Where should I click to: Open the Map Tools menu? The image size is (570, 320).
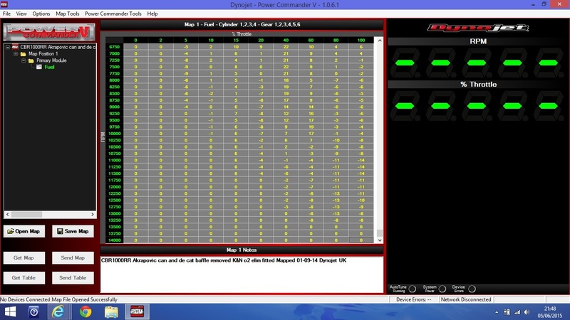tap(67, 14)
